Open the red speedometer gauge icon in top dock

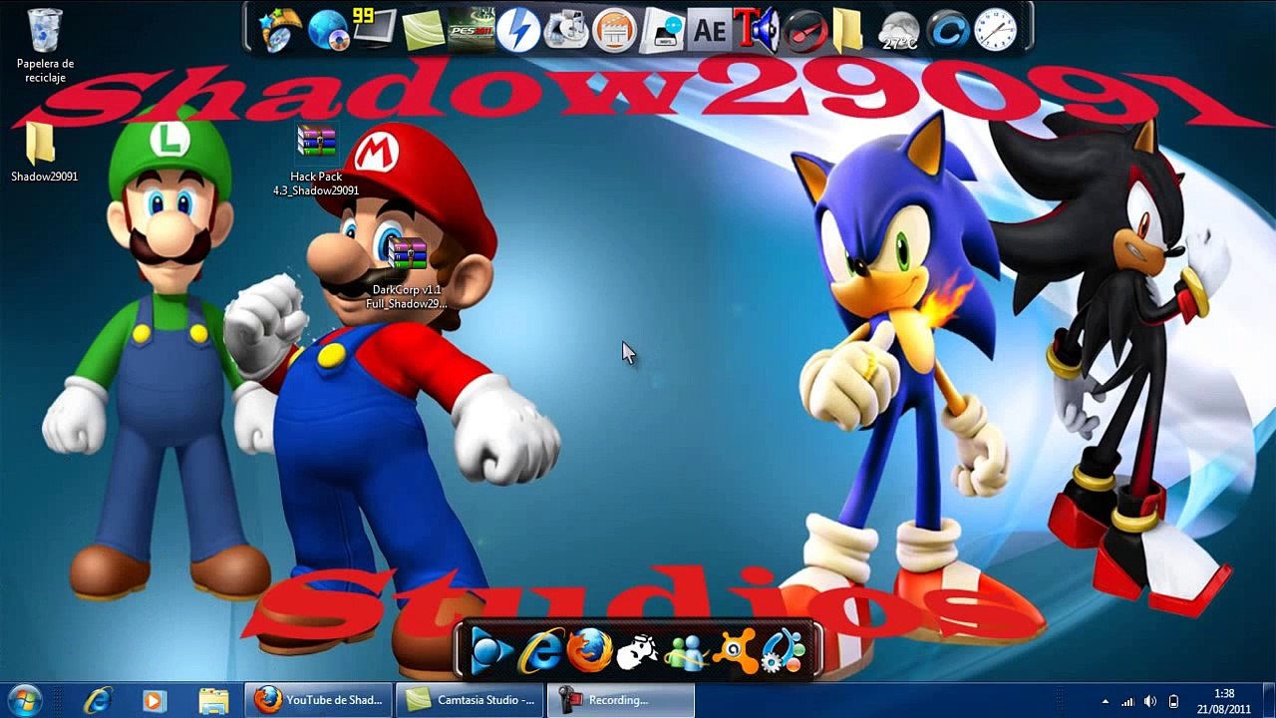tap(804, 32)
